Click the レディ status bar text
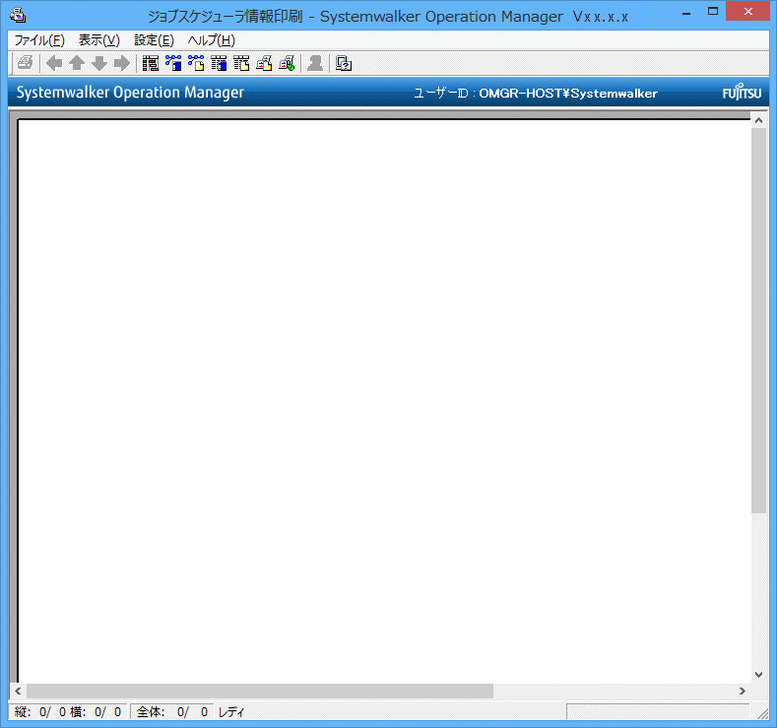The image size is (777, 728). (x=231, y=712)
